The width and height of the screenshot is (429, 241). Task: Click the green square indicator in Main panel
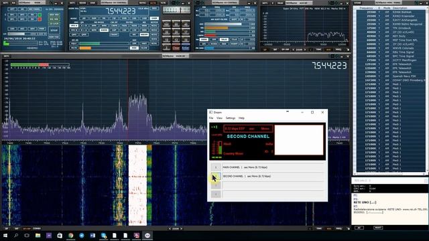40,15
